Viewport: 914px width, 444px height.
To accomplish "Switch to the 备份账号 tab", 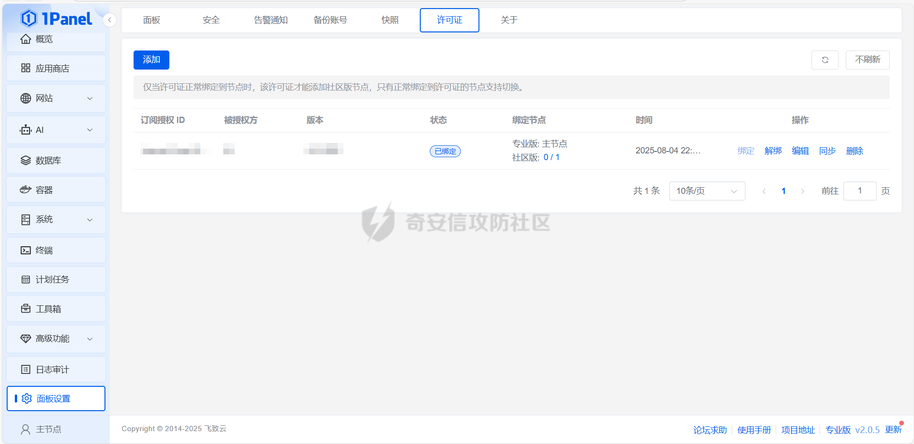I will pos(330,20).
